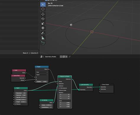
Task: Activate the Cursor tool
Action: pyautogui.click(x=43, y=9)
